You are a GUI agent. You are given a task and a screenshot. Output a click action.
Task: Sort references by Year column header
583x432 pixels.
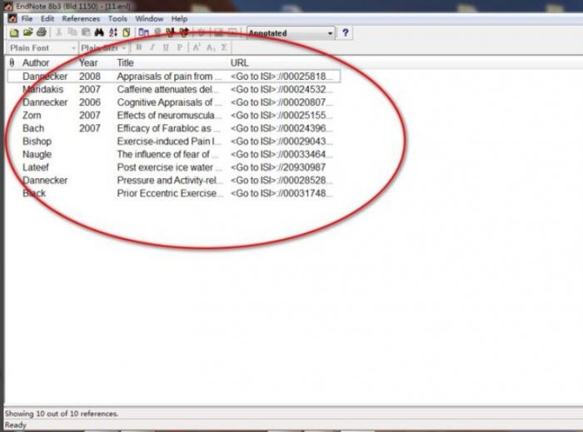[88, 62]
